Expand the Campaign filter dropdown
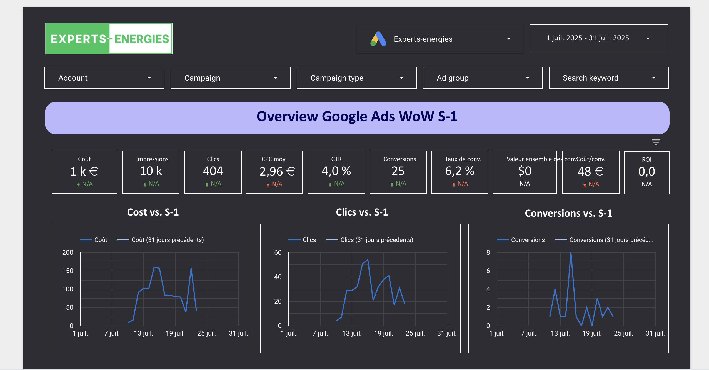 coord(230,78)
